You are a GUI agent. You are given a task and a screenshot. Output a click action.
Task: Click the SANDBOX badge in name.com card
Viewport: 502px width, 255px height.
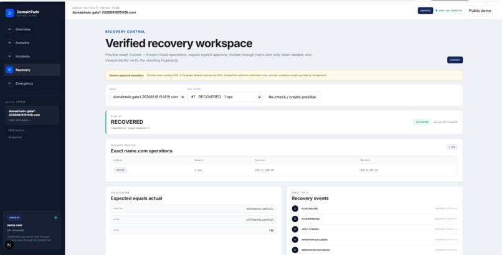pos(14,218)
